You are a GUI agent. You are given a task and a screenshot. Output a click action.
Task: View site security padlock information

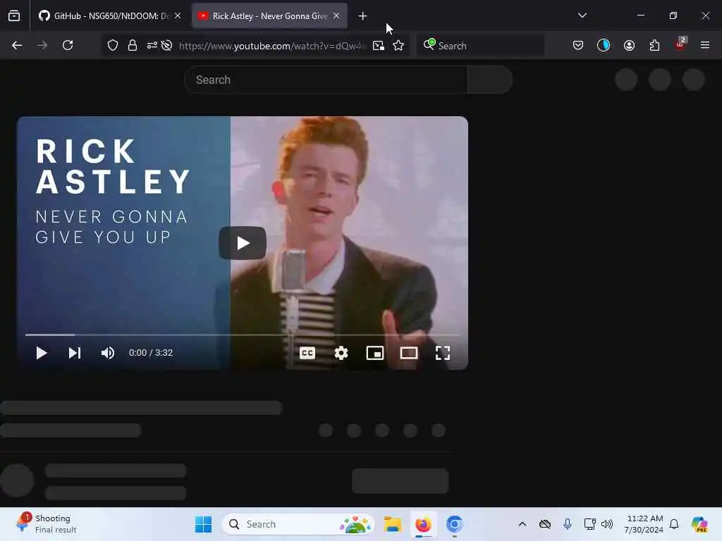click(x=133, y=45)
